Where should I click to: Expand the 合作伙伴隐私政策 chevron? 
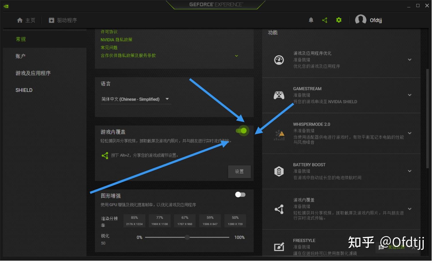tap(236, 56)
